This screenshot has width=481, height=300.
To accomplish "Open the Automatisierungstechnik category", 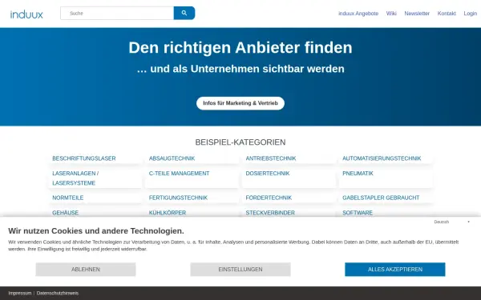I will pyautogui.click(x=382, y=158).
